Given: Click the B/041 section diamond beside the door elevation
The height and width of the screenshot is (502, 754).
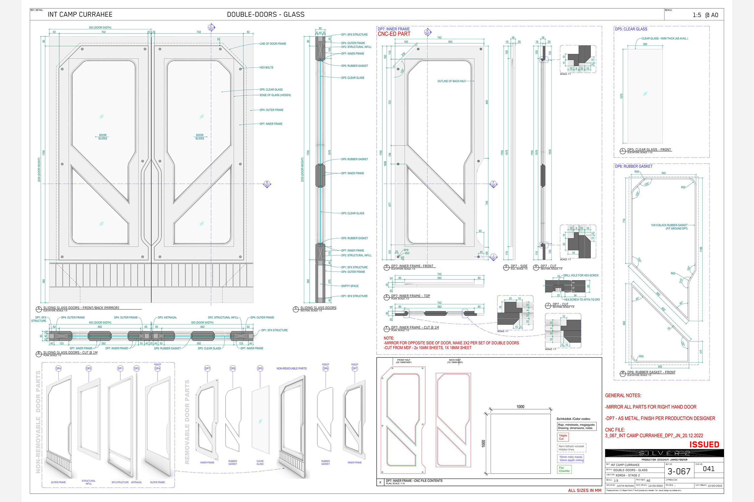Looking at the screenshot, I should click(x=267, y=184).
